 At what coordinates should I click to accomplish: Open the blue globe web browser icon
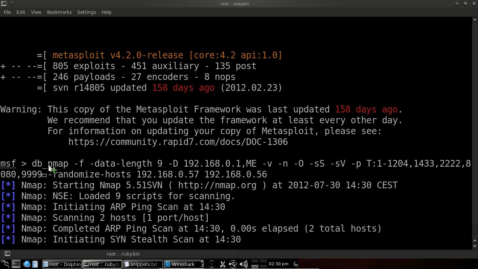click(x=27, y=264)
